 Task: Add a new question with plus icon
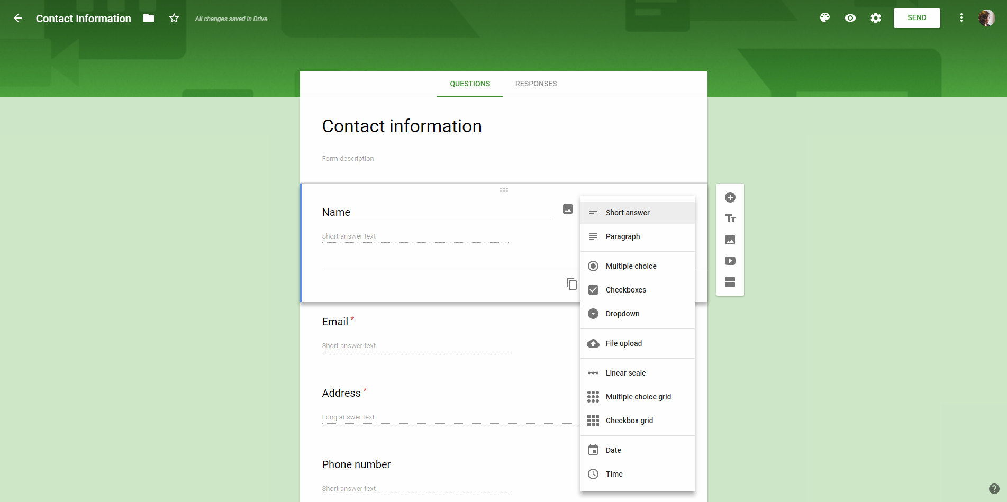point(730,197)
